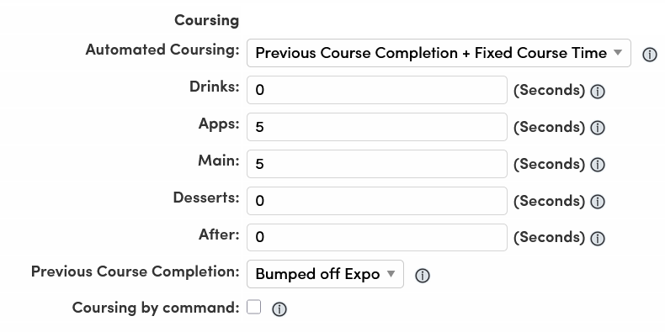
Task: Open the Automated Coursing dropdown
Action: tap(439, 53)
